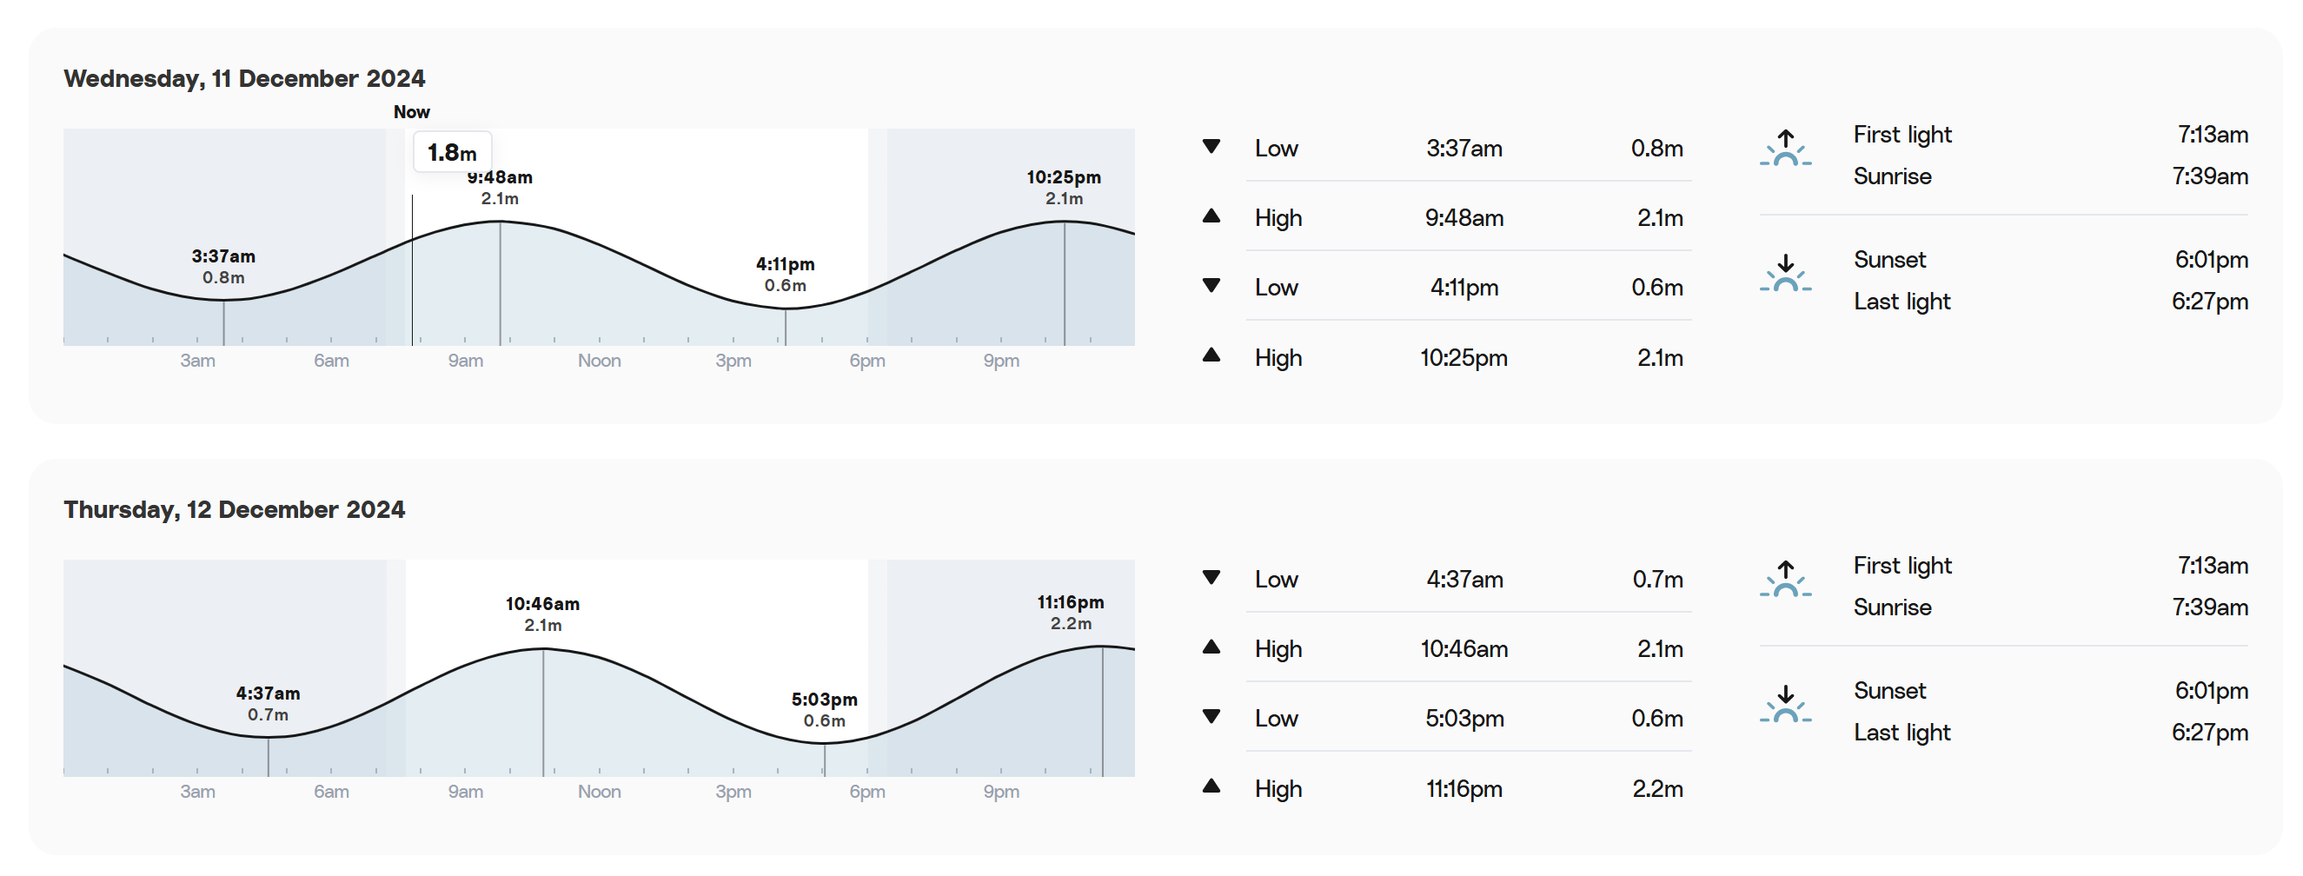Screen dimensions: 2303x876
Task: Click the Noon label on Wednesday chart axis
Action: [599, 362]
